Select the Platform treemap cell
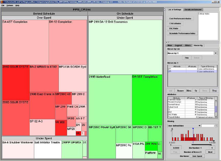The height and width of the screenshot is (161, 221). pos(151,155)
